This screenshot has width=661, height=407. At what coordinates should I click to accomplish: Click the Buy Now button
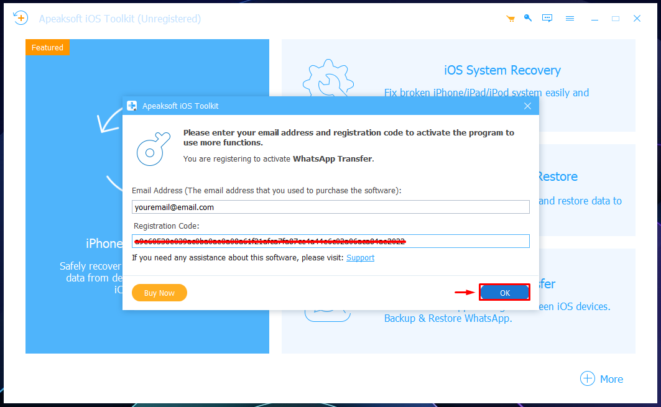coord(159,293)
